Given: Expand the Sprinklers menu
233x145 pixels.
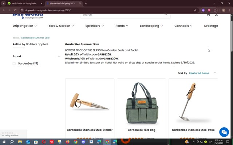Looking at the screenshot, I should click(x=95, y=26).
